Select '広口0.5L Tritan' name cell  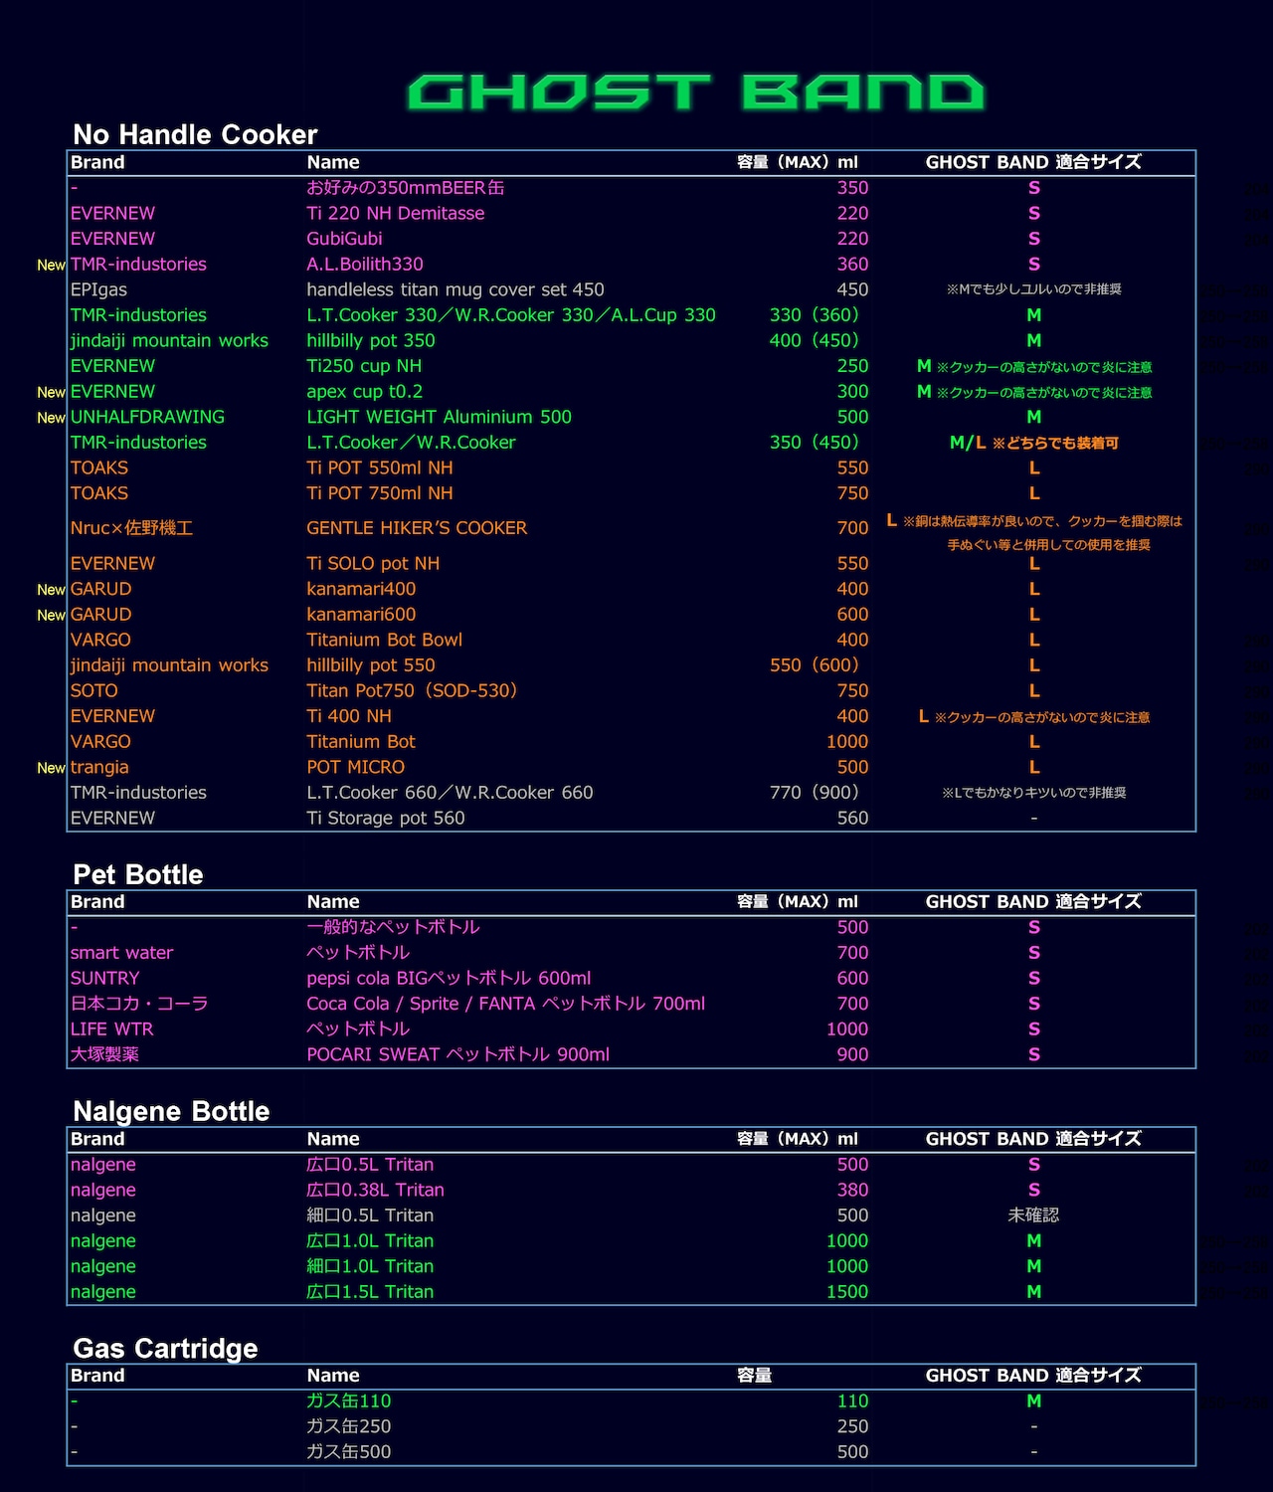[370, 1165]
